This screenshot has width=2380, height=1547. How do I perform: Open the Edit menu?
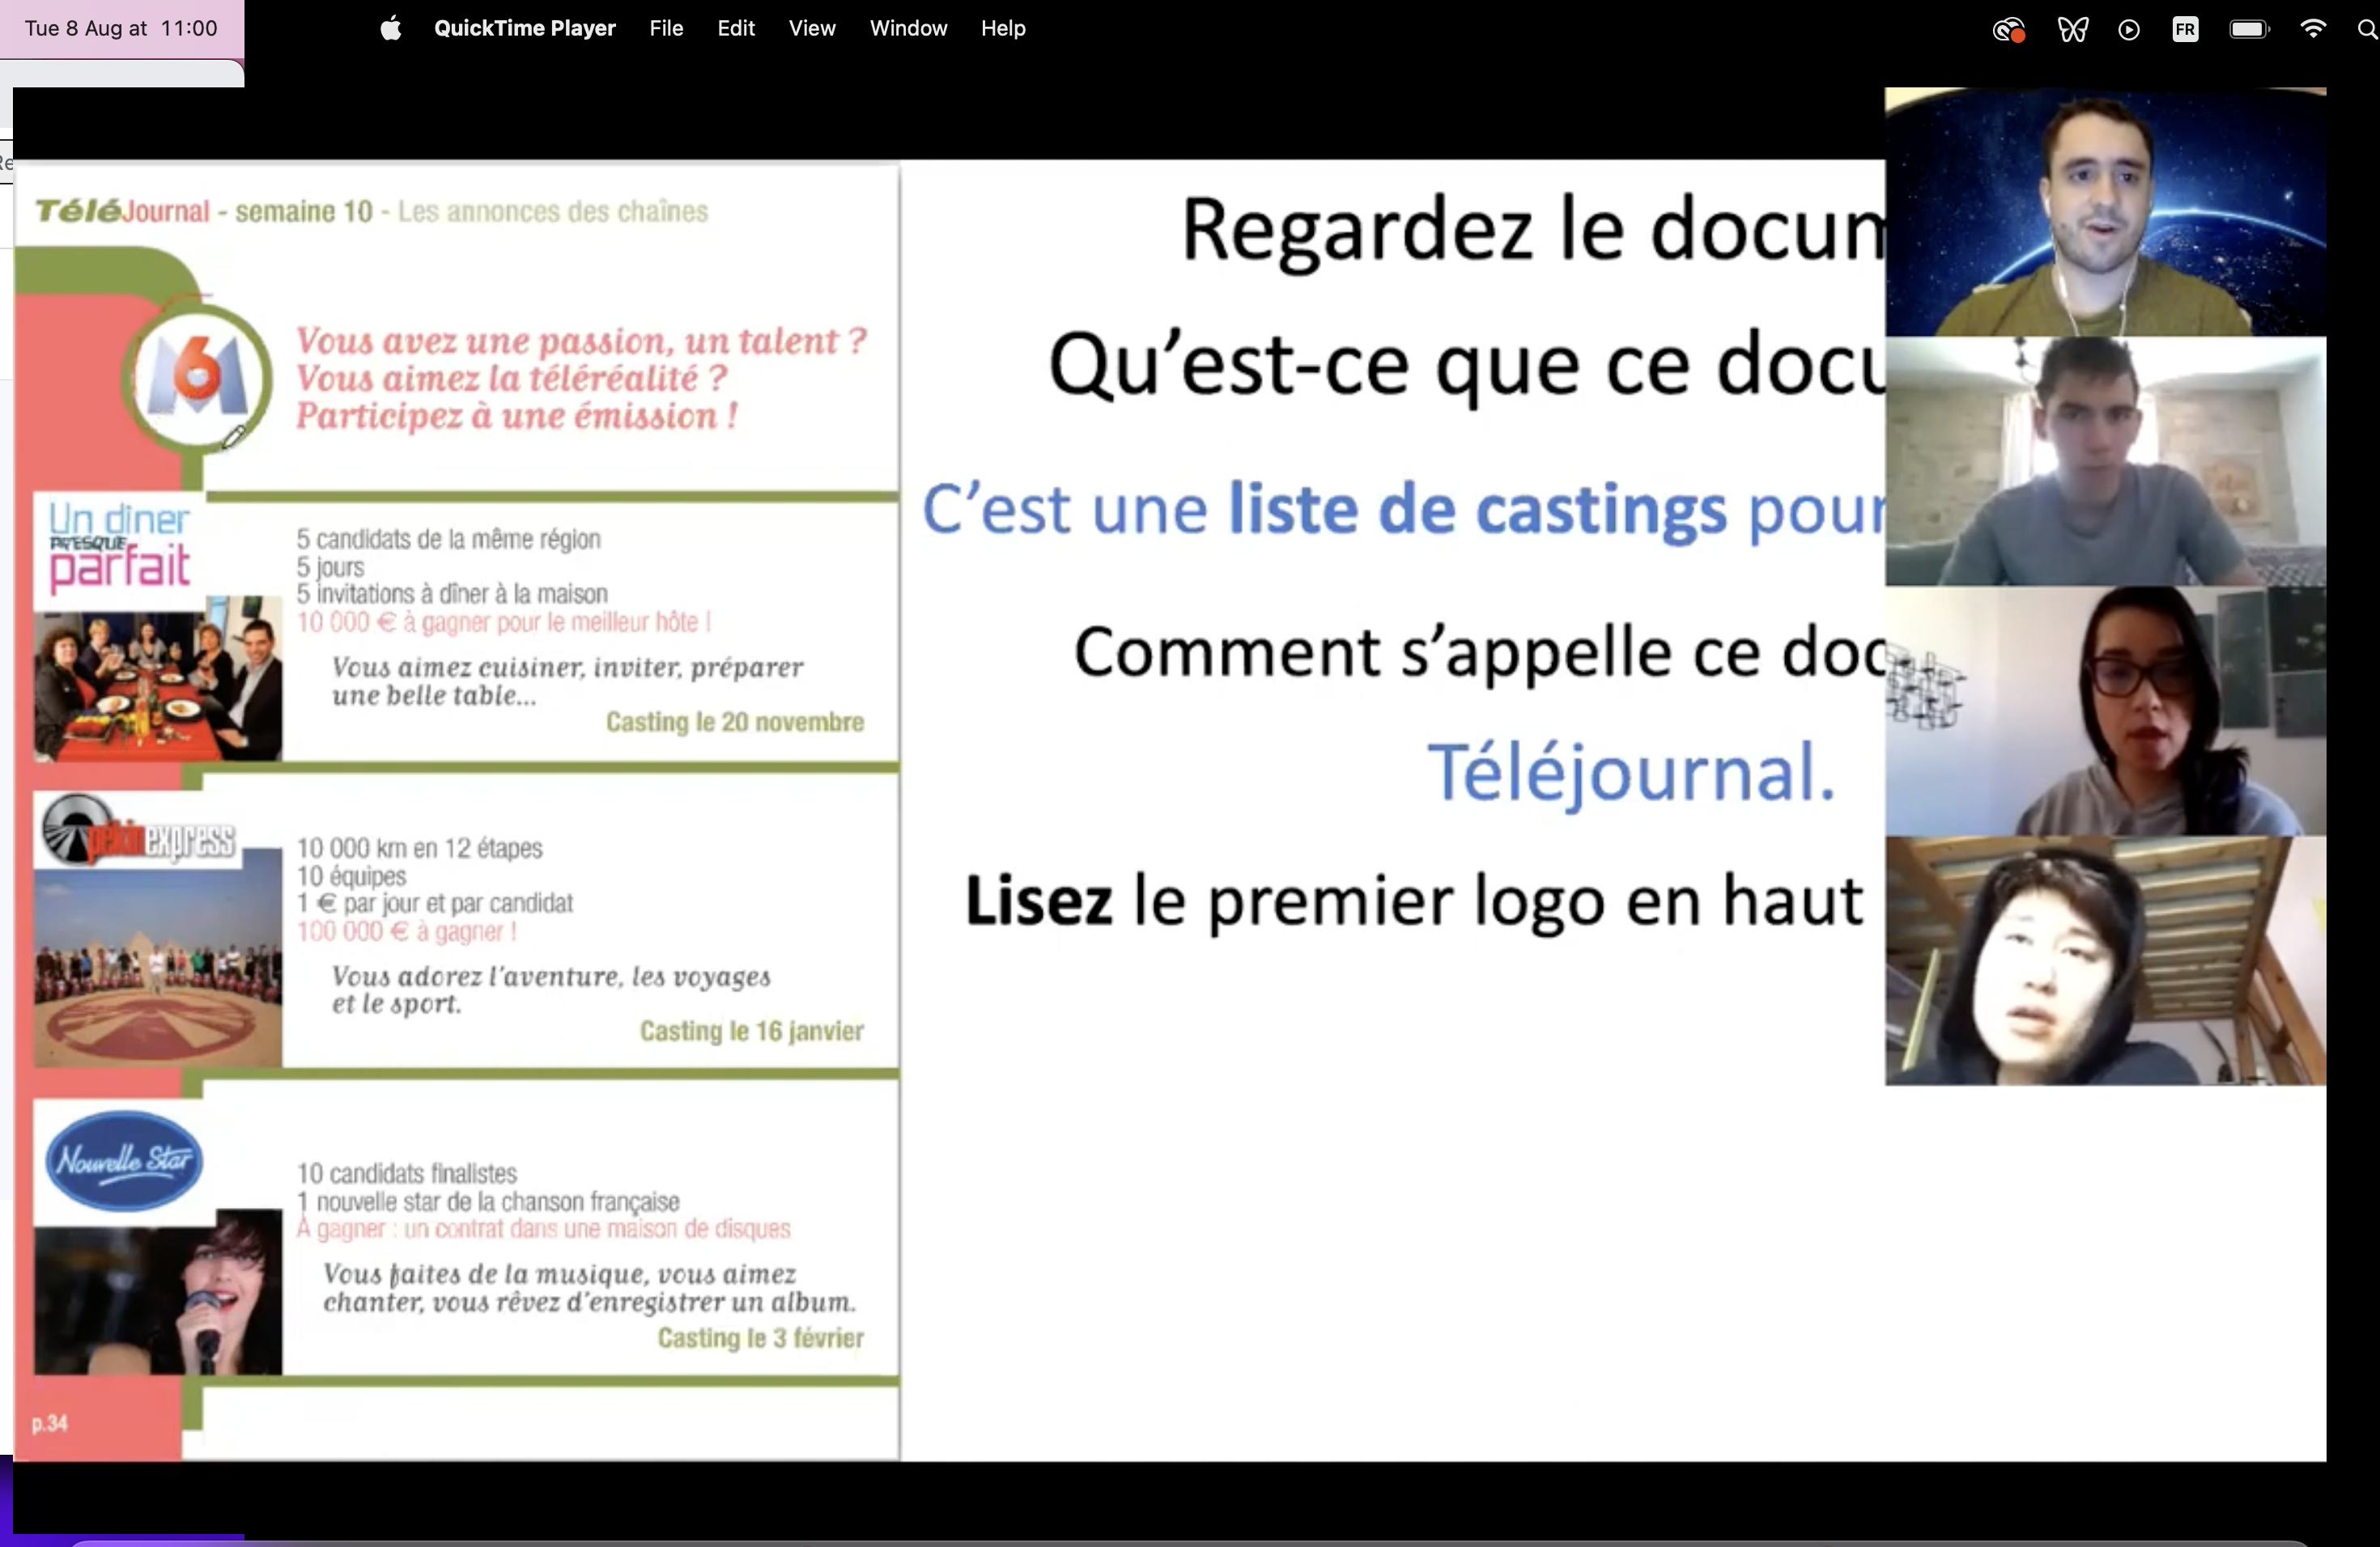point(735,29)
